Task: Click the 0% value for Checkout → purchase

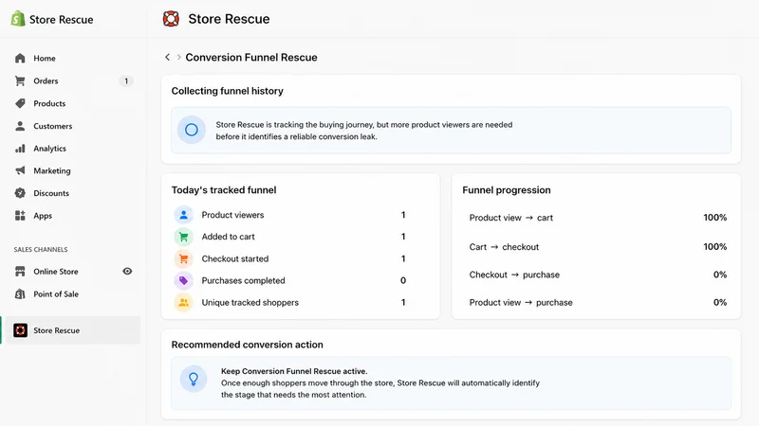Action: click(x=720, y=275)
